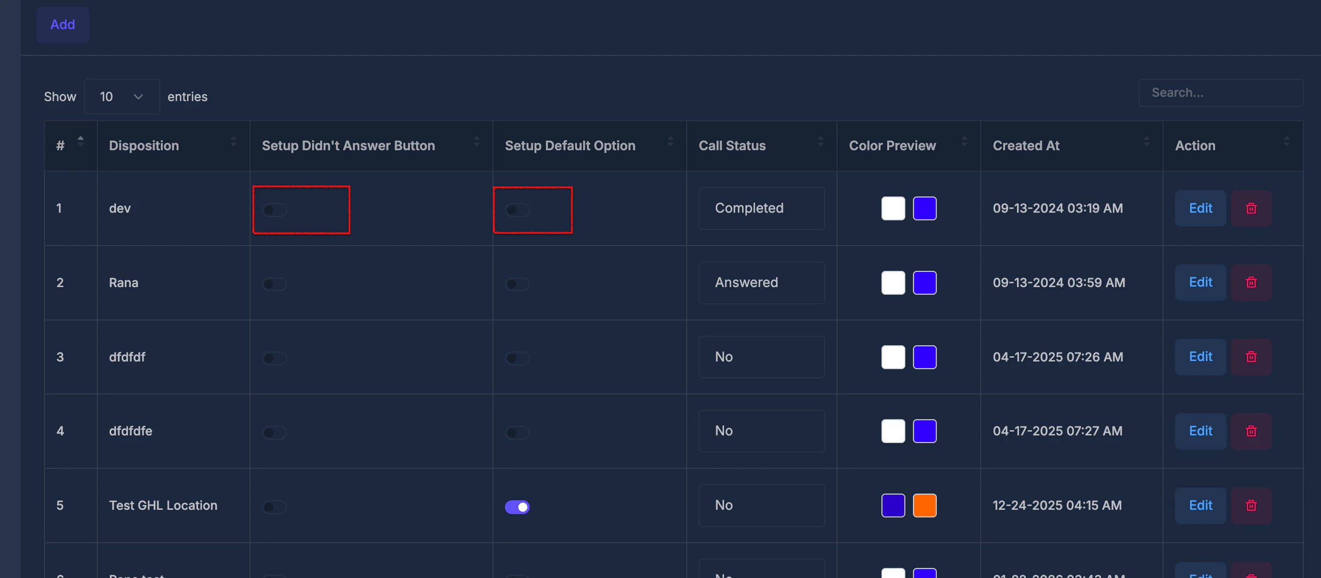
Task: Delete the dfdfdf disposition entry
Action: click(1250, 357)
